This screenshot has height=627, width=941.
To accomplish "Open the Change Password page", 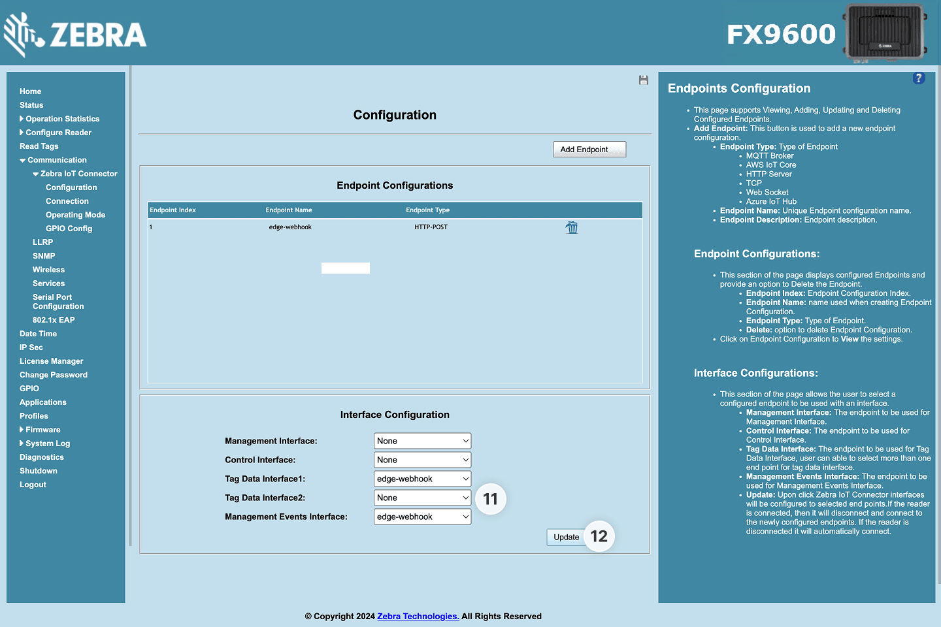I will pyautogui.click(x=54, y=375).
